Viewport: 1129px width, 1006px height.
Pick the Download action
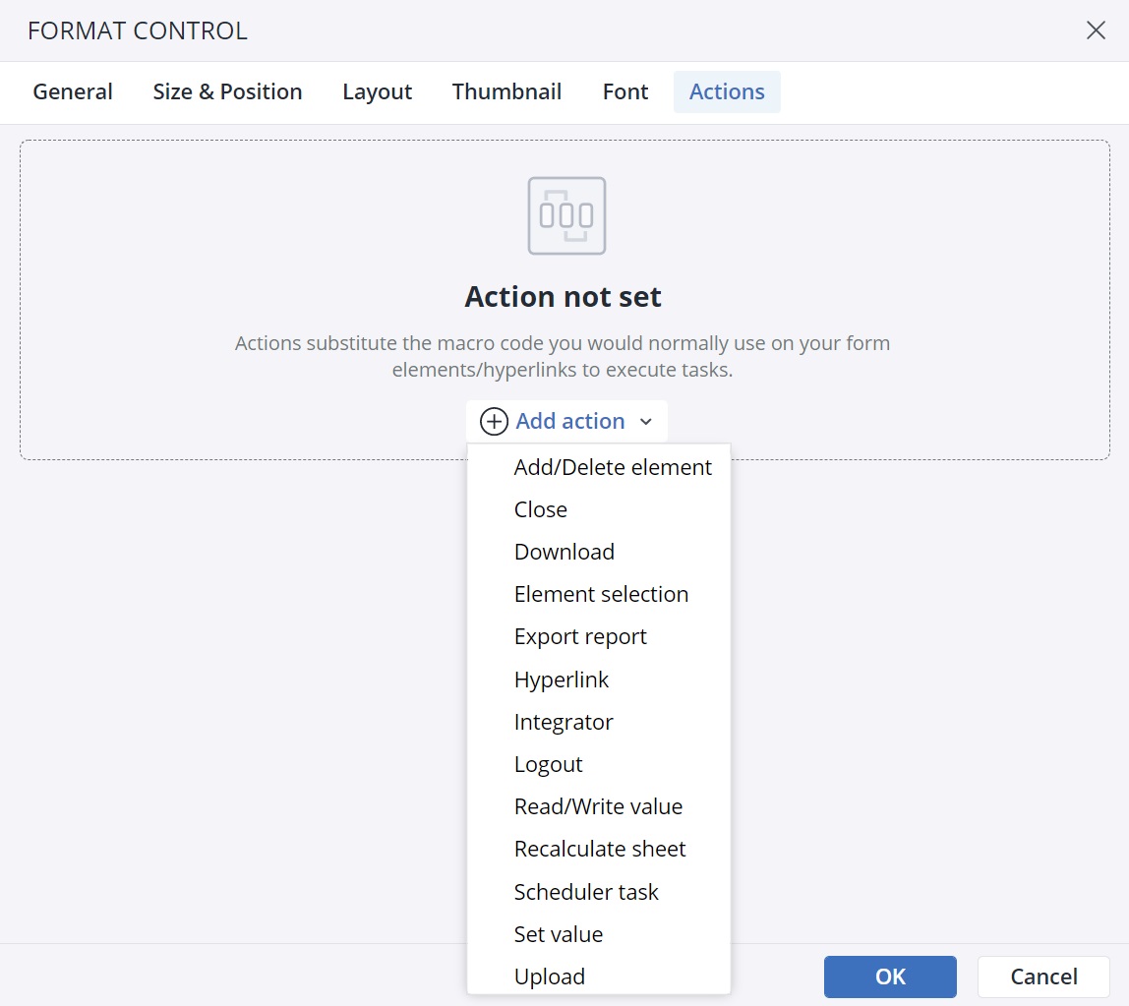click(x=598, y=553)
